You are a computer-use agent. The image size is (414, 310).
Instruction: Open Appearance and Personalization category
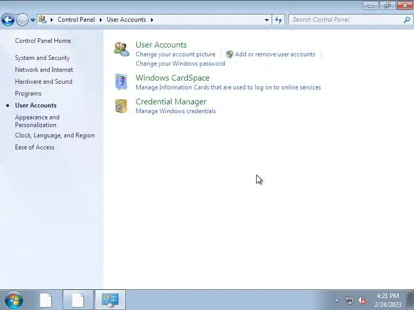pos(37,121)
